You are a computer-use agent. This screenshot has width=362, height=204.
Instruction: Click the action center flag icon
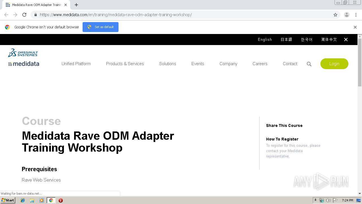335,200
